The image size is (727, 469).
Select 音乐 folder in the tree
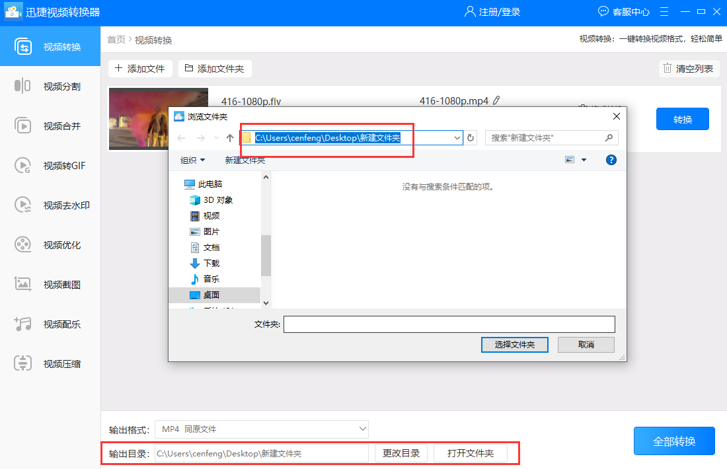[x=204, y=279]
